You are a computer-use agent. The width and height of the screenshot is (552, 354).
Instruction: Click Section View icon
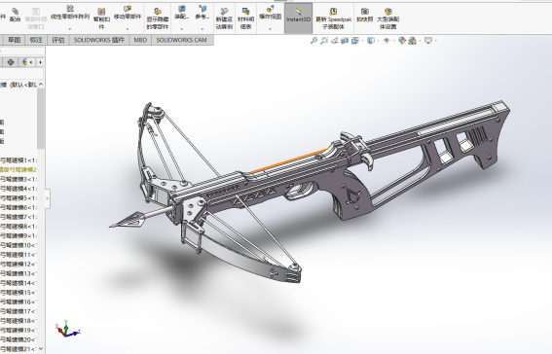pos(345,41)
